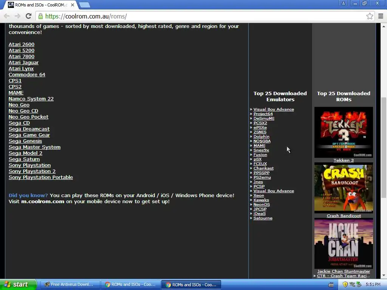
Task: Open the Dolphin emulator link
Action: pos(262,136)
